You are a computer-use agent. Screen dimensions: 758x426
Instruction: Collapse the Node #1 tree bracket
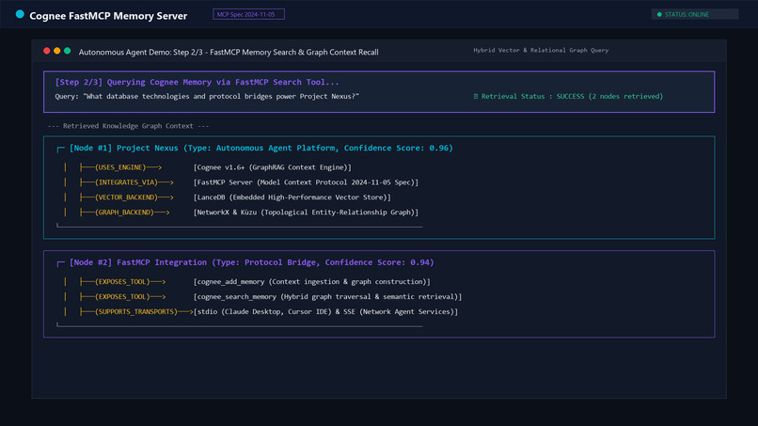pyautogui.click(x=60, y=149)
